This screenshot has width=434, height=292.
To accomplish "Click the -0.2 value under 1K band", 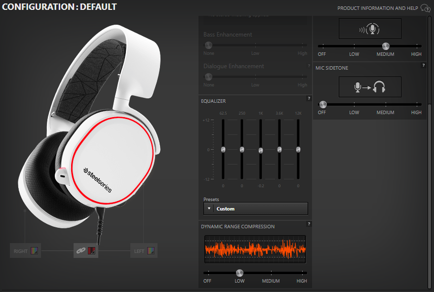I will click(x=261, y=186).
